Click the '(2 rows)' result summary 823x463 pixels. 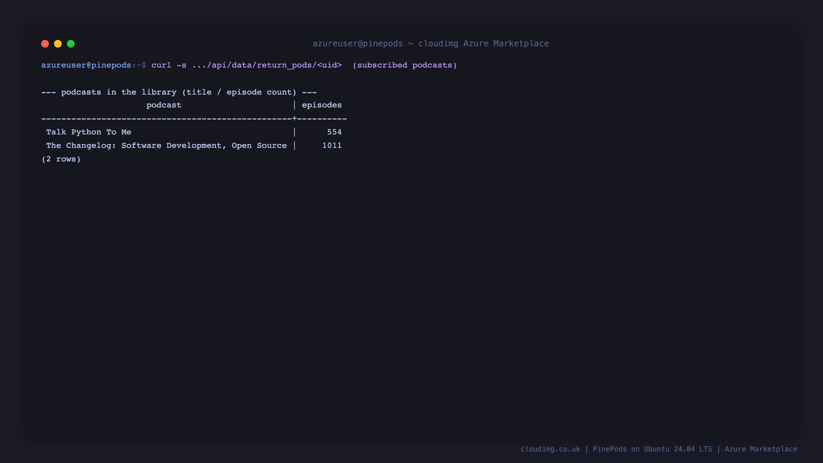click(x=61, y=159)
